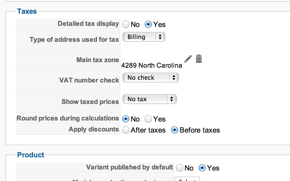The height and width of the screenshot is (181, 290).
Task: Click the Apply discounts label
Action: (x=94, y=129)
